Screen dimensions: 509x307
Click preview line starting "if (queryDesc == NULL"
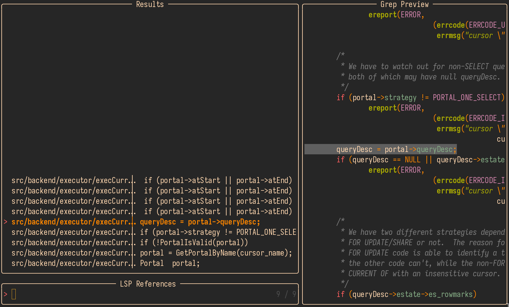420,160
